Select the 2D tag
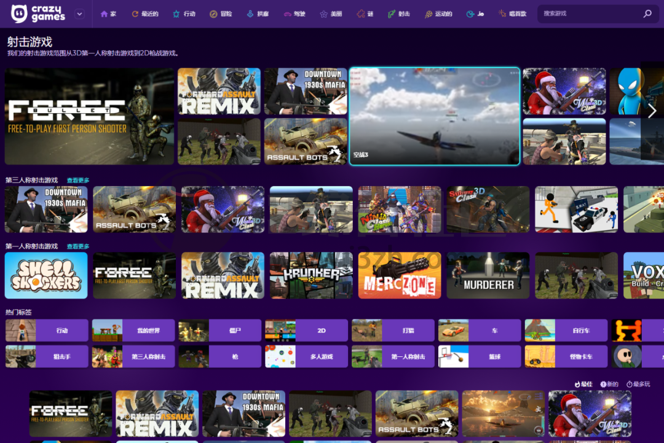This screenshot has height=443, width=664. click(x=307, y=331)
